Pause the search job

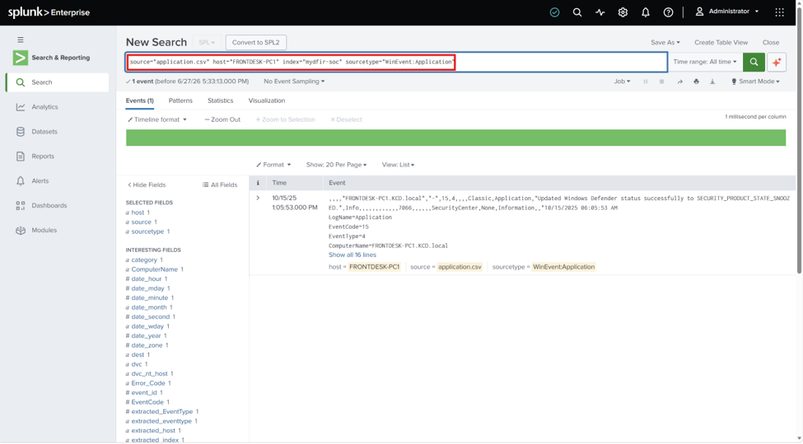click(645, 82)
